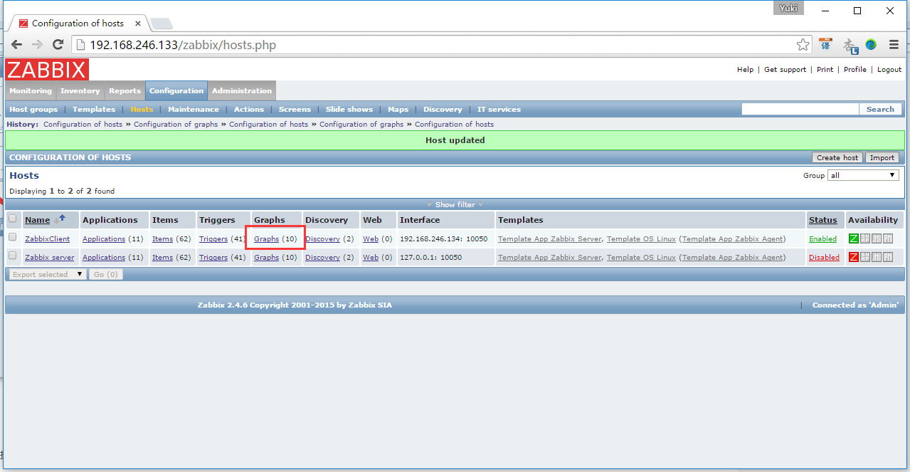This screenshot has height=472, width=910.
Task: Click the Create host button
Action: [837, 158]
